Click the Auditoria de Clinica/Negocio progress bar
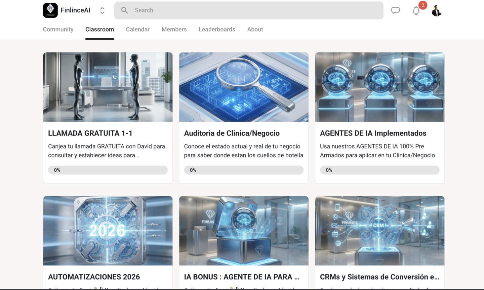Screen dimensions: 484x290 tap(244, 170)
